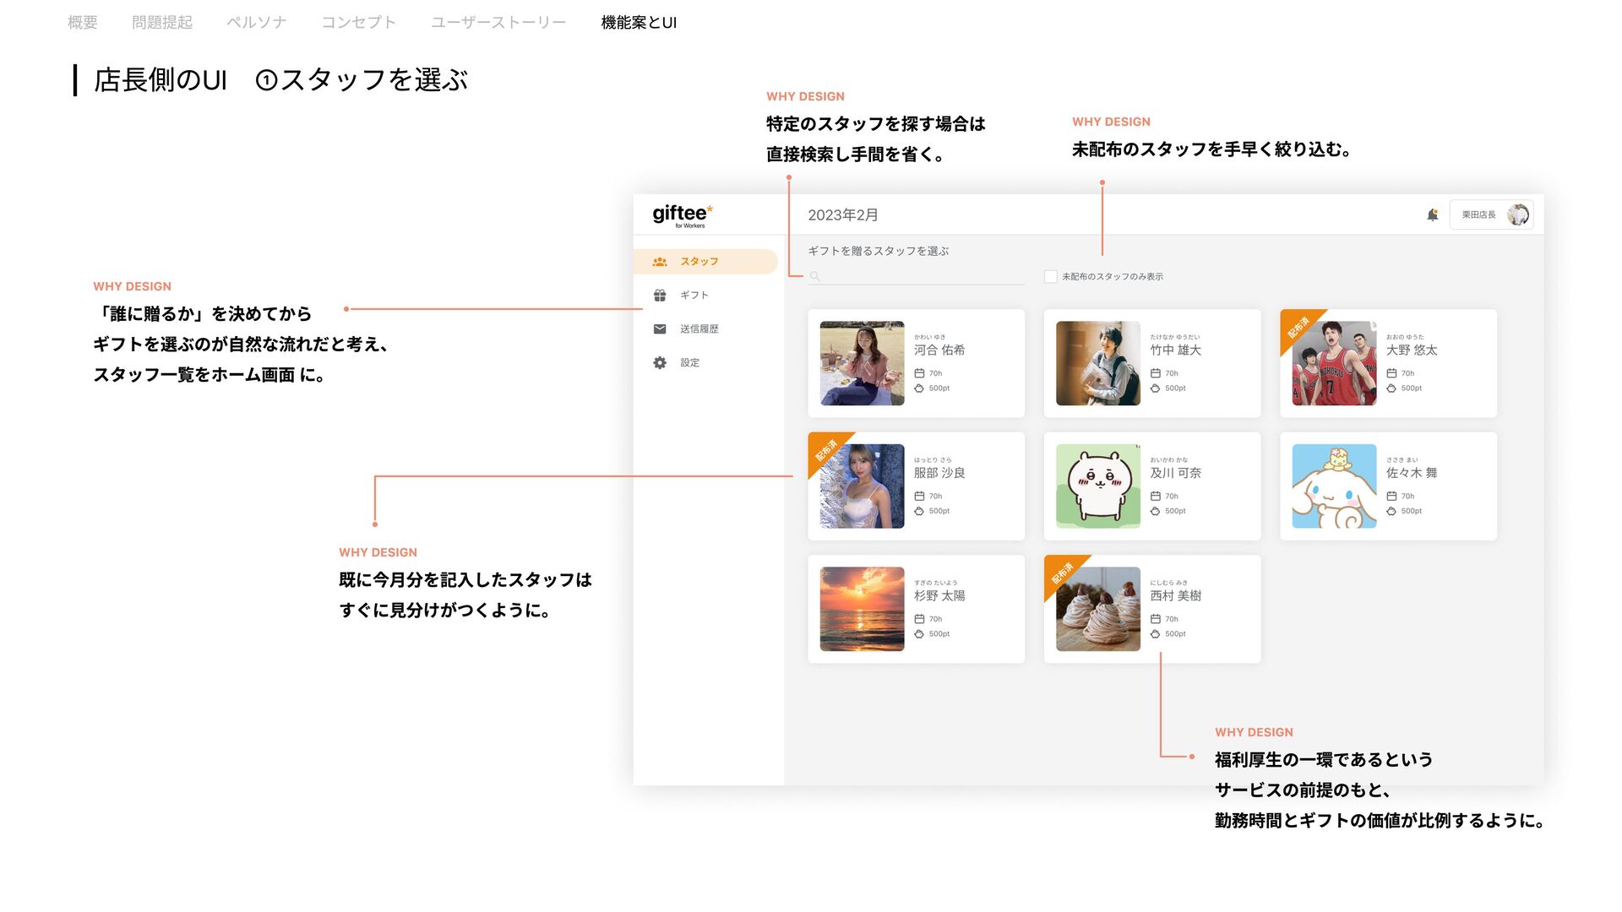
Task: Click the name 大野 悠太
Action: tap(1412, 350)
